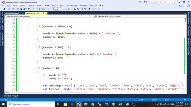
Task: Open the Debug configuration dropdown
Action: (x=57, y=9)
